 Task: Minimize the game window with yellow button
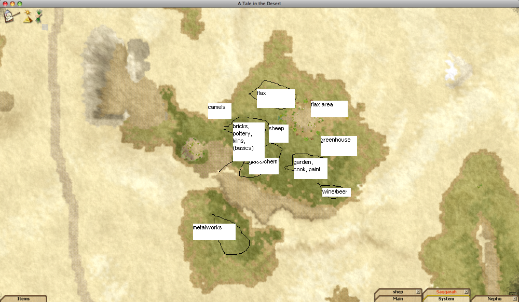tap(12, 4)
